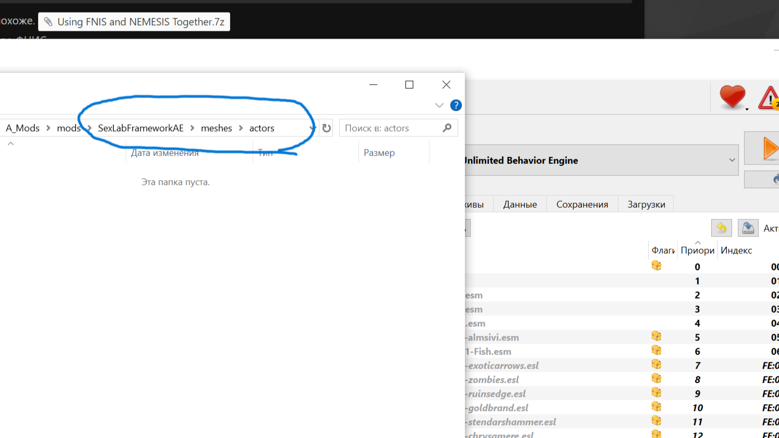Viewport: 779px width, 438px height.
Task: Click the paperclip icon on the attachment
Action: click(48, 22)
